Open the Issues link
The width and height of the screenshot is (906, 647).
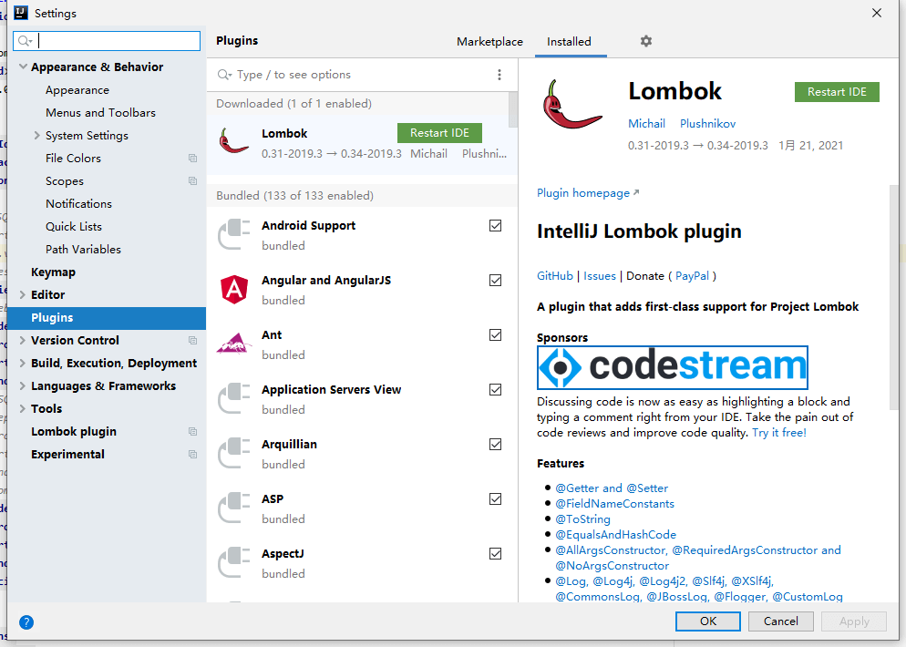(x=599, y=276)
